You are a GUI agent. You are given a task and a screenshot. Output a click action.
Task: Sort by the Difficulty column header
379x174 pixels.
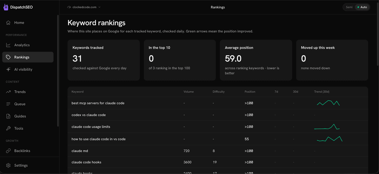[219, 92]
